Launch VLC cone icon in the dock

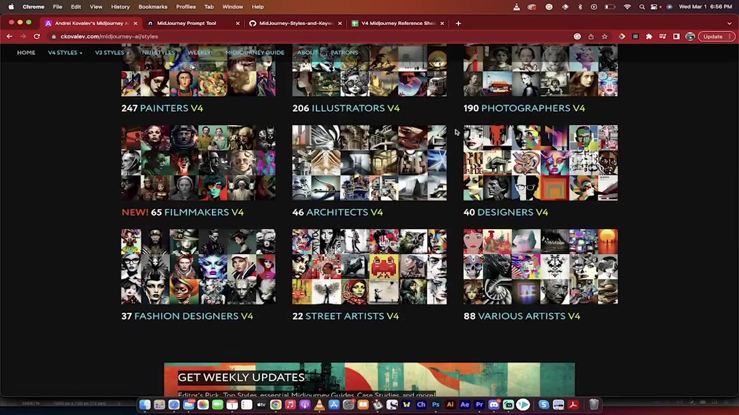point(319,405)
